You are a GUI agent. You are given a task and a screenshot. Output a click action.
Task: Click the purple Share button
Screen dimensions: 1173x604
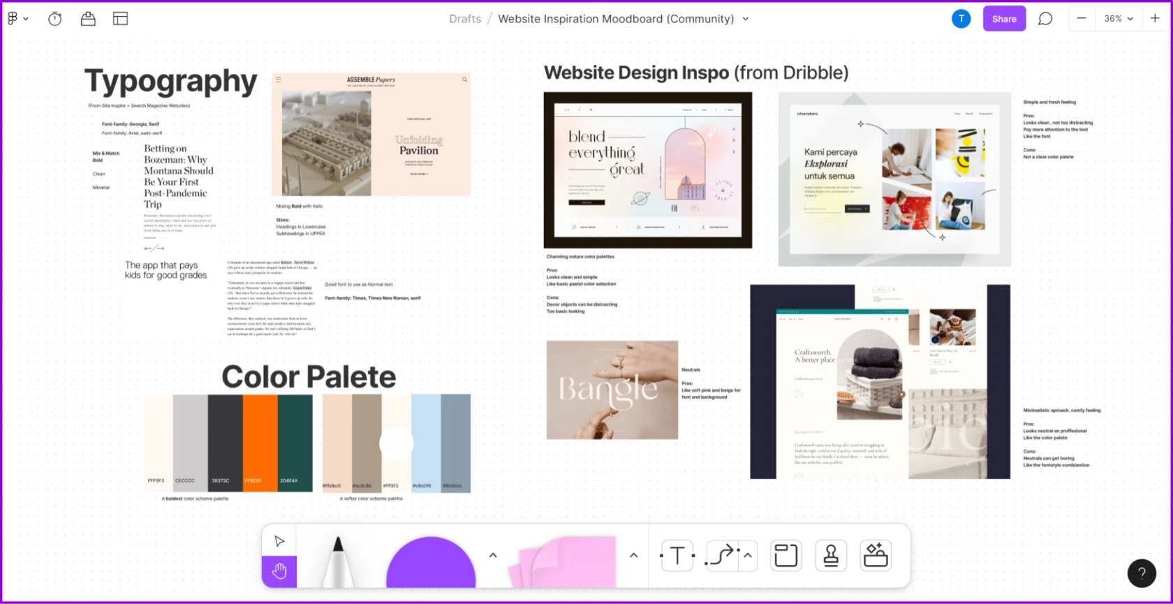pos(1004,19)
